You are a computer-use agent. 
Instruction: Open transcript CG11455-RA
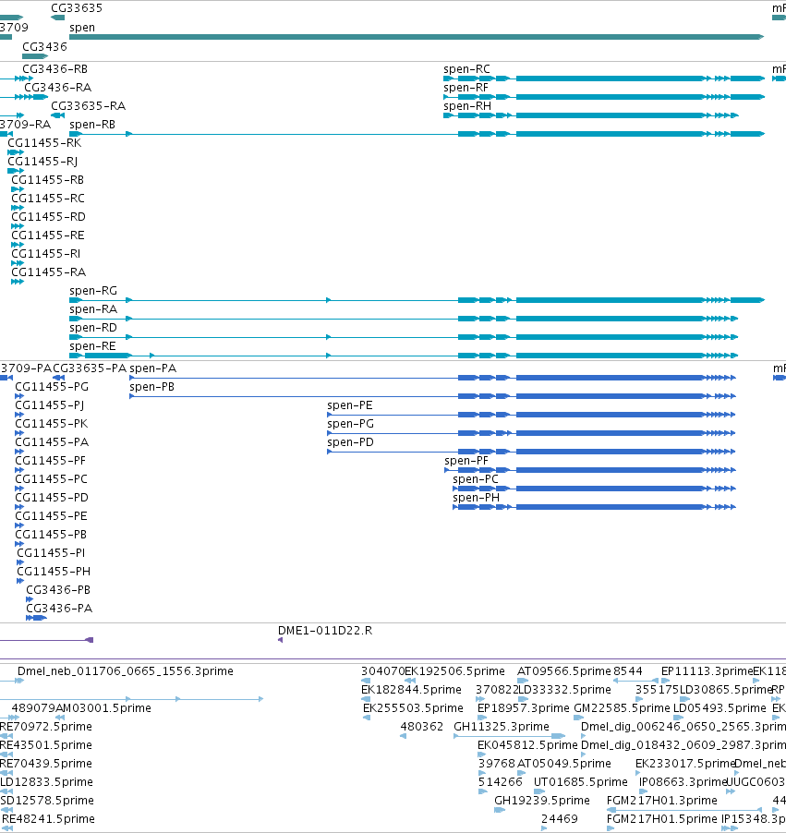pyautogui.click(x=48, y=272)
